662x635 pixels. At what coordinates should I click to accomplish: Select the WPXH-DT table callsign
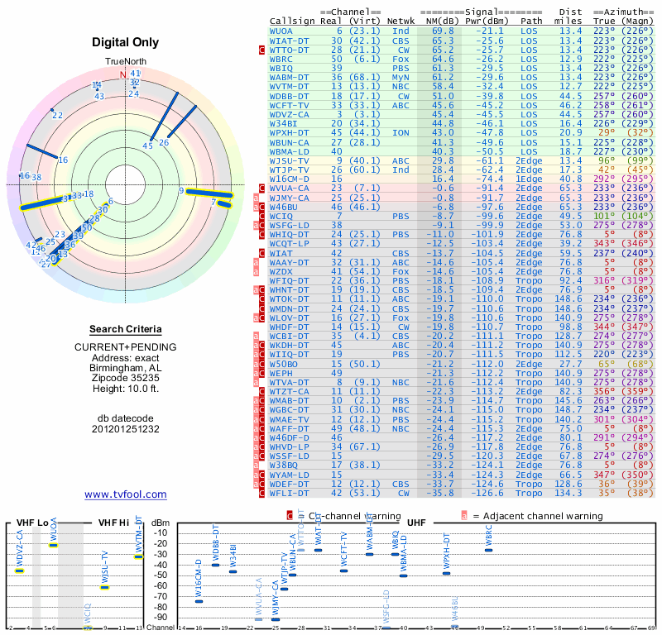pos(289,133)
